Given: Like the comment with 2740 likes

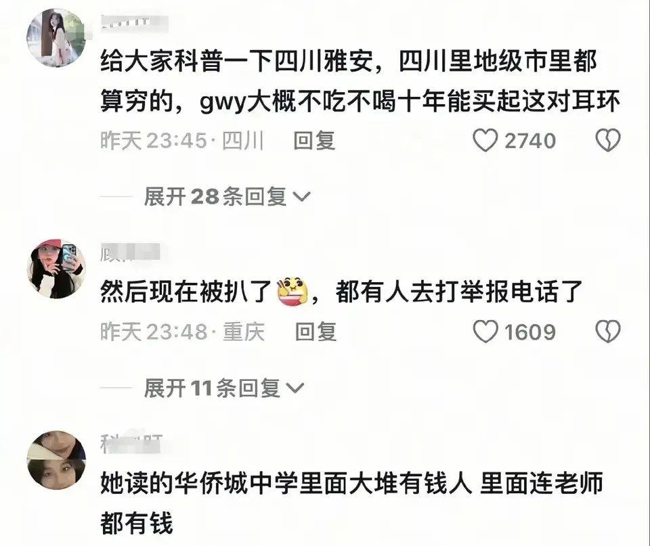Looking at the screenshot, I should (485, 140).
